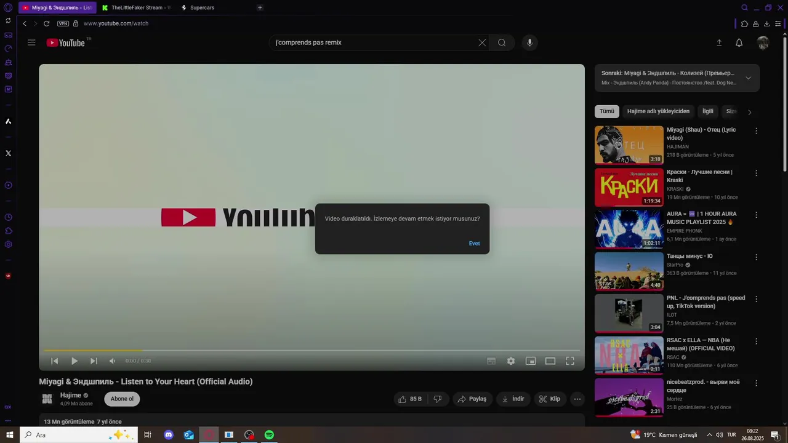Select the İlgili filter chip

pos(708,111)
